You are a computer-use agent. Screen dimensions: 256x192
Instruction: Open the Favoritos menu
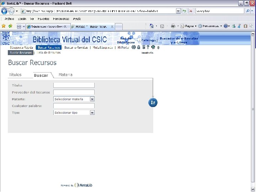pyautogui.click(x=43, y=19)
